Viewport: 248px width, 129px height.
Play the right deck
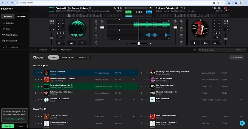(195, 43)
